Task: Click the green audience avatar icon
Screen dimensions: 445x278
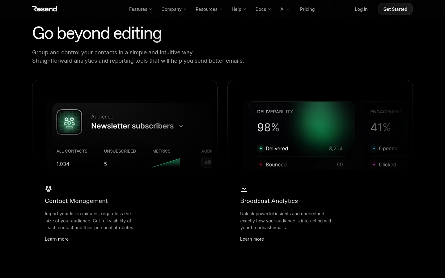Action: [x=69, y=122]
